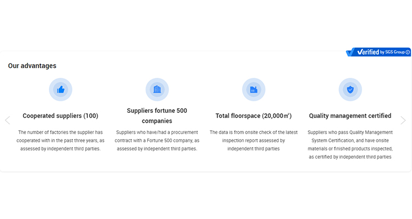
Task: Select the "Cooperated suppliers (100)" title
Action: point(60,116)
